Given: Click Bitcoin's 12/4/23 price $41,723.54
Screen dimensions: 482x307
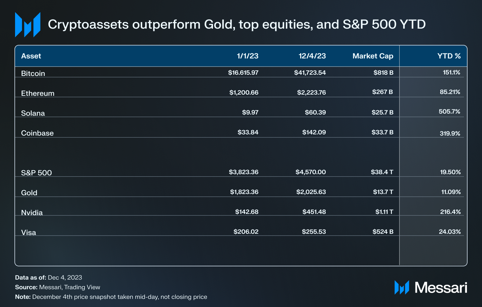Looking at the screenshot, I should [x=310, y=73].
